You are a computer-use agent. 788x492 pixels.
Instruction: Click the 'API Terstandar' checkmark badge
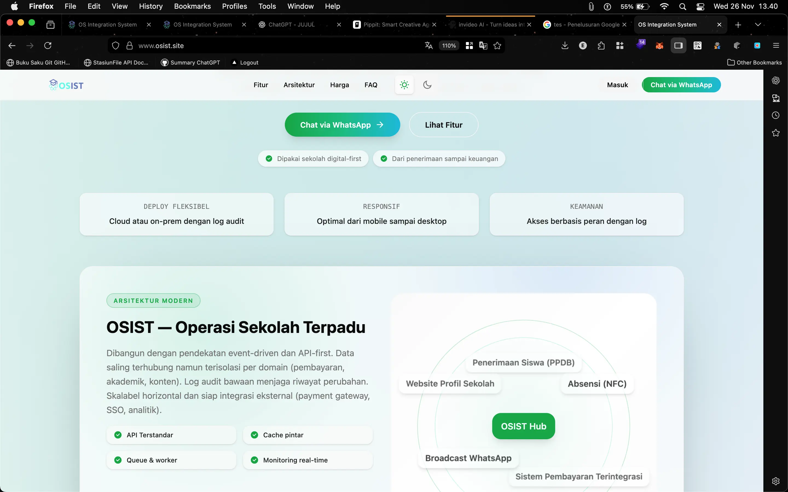coord(118,435)
